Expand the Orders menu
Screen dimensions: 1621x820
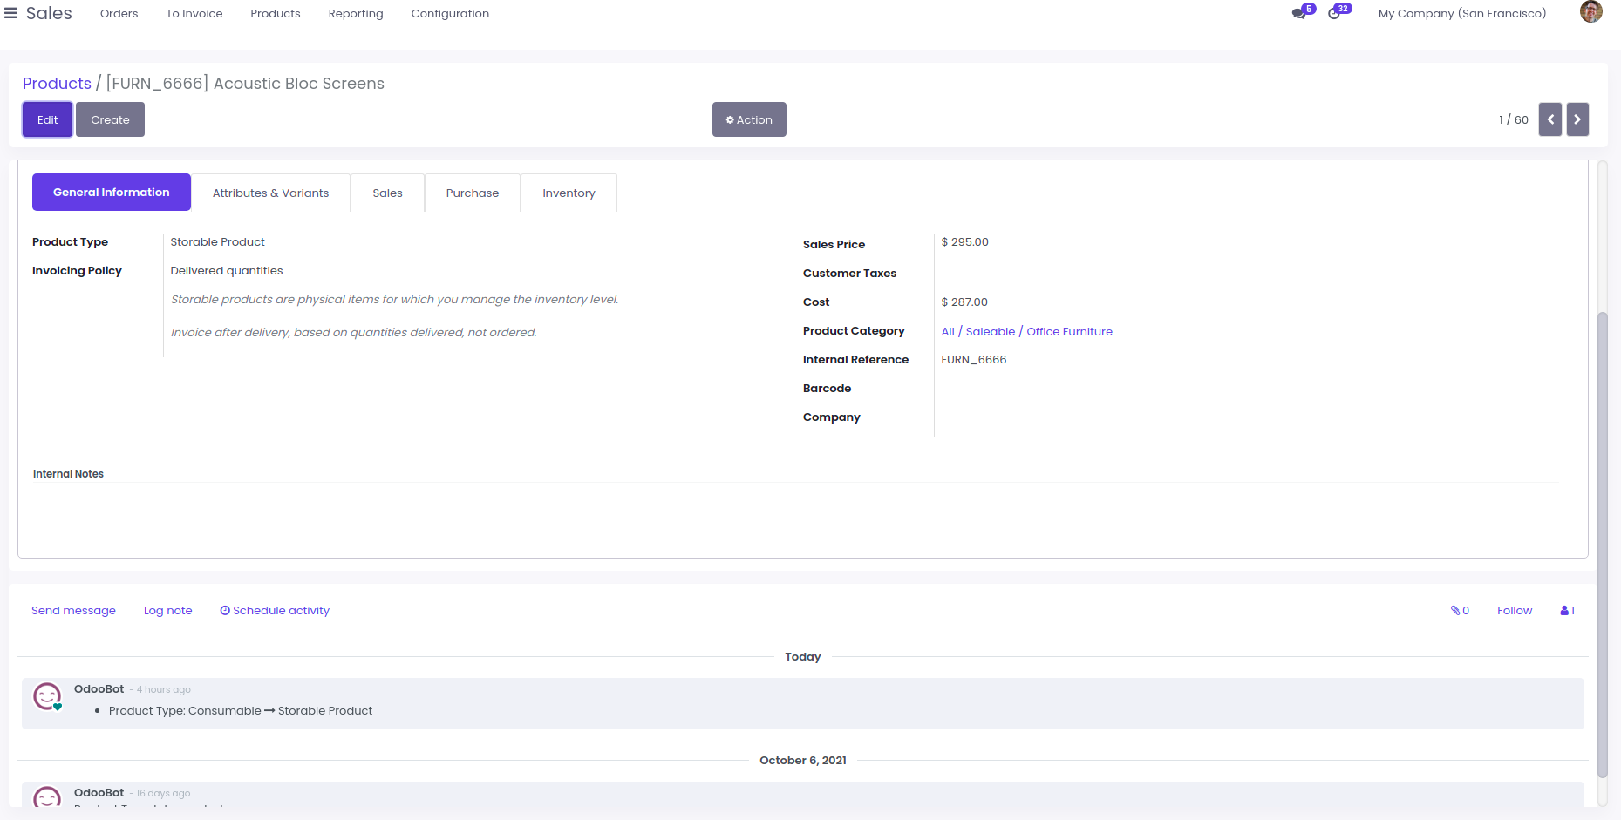click(x=119, y=13)
